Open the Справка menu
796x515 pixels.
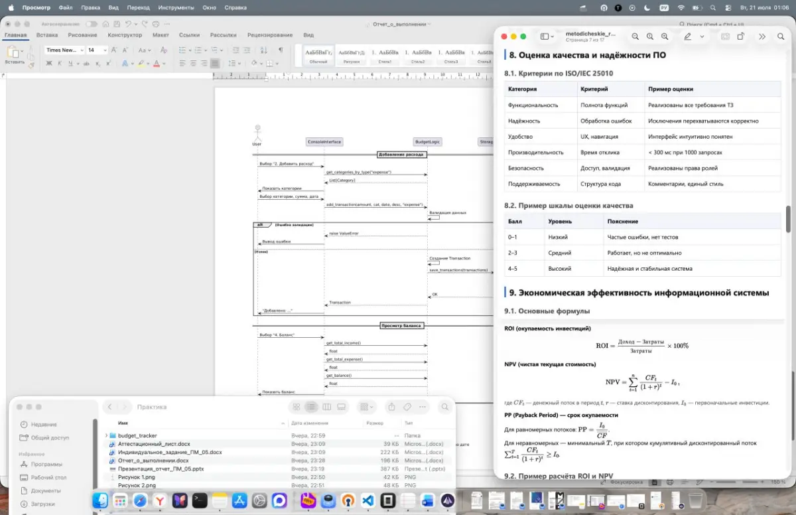235,7
